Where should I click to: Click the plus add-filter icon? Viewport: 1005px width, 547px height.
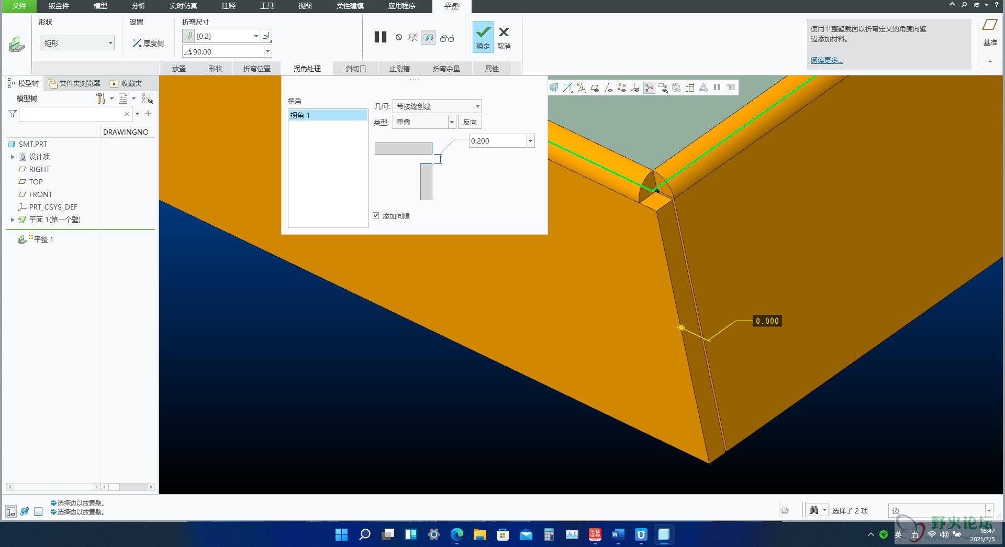[149, 113]
